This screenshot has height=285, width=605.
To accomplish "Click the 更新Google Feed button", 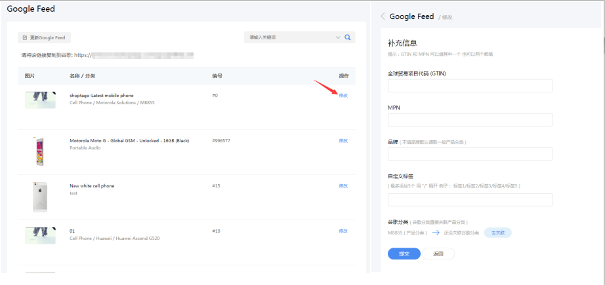I will 44,38.
